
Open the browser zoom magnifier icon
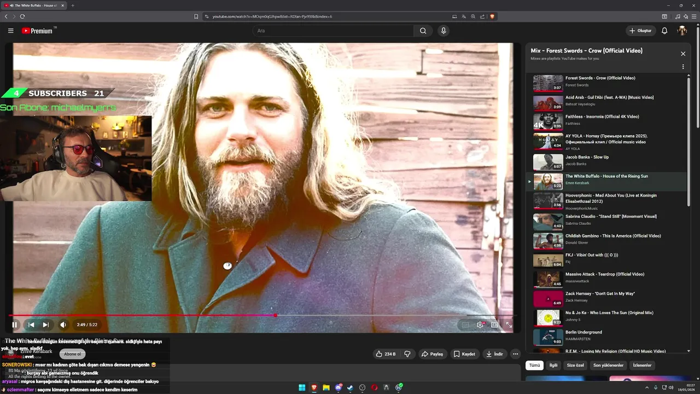click(473, 16)
